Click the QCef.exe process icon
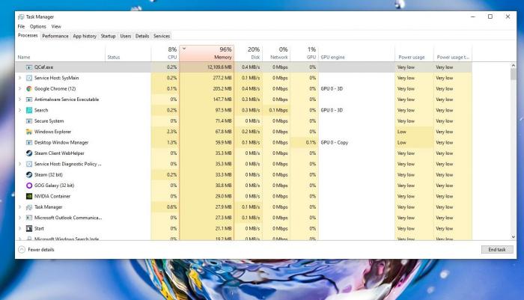The width and height of the screenshot is (524, 300). pyautogui.click(x=29, y=67)
